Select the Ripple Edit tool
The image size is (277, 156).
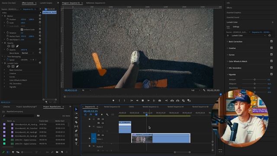(x=76, y=118)
